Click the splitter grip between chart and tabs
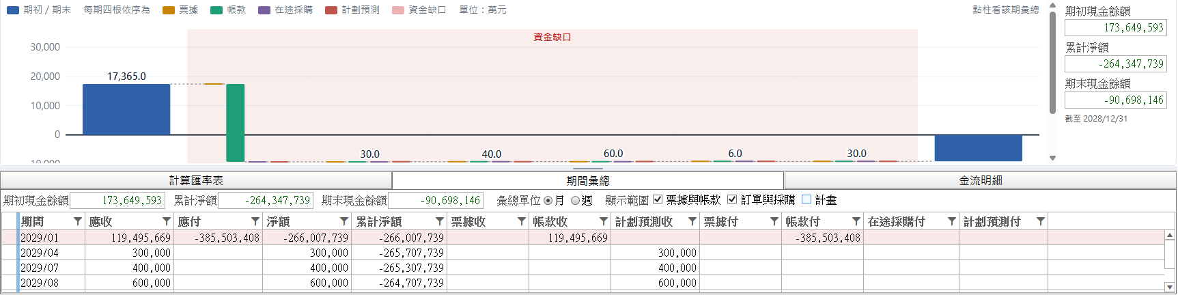The height and width of the screenshot is (295, 1178). click(x=588, y=169)
